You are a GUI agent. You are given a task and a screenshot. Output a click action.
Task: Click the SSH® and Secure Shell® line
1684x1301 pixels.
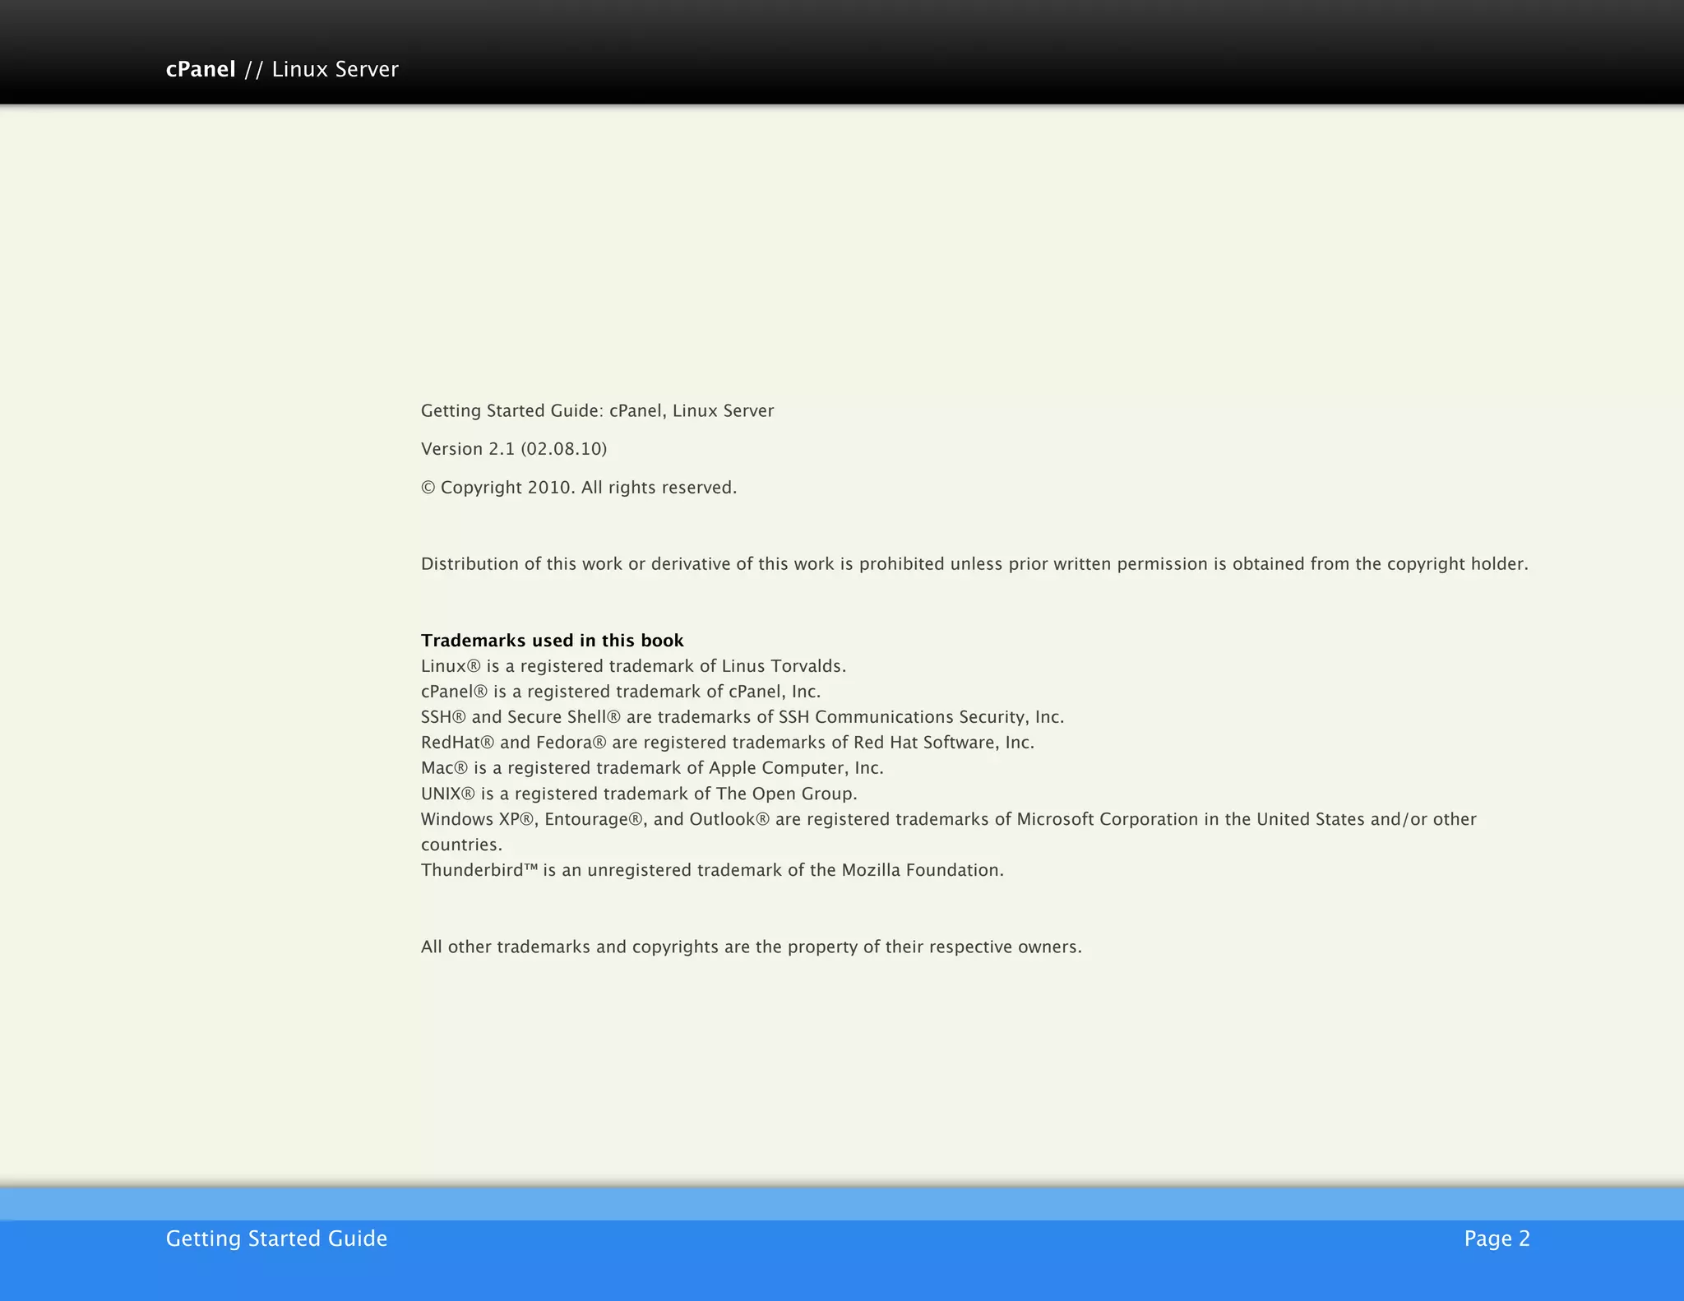coord(743,717)
